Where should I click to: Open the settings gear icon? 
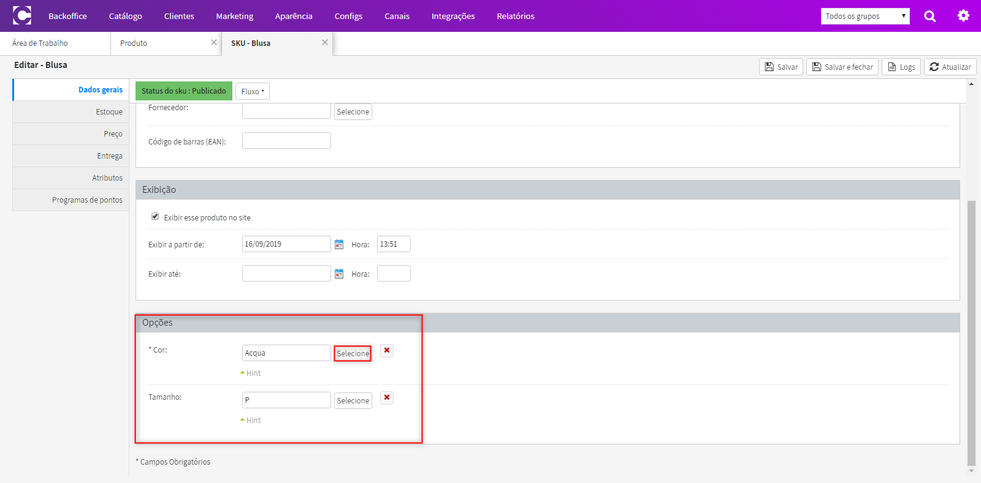pos(963,16)
